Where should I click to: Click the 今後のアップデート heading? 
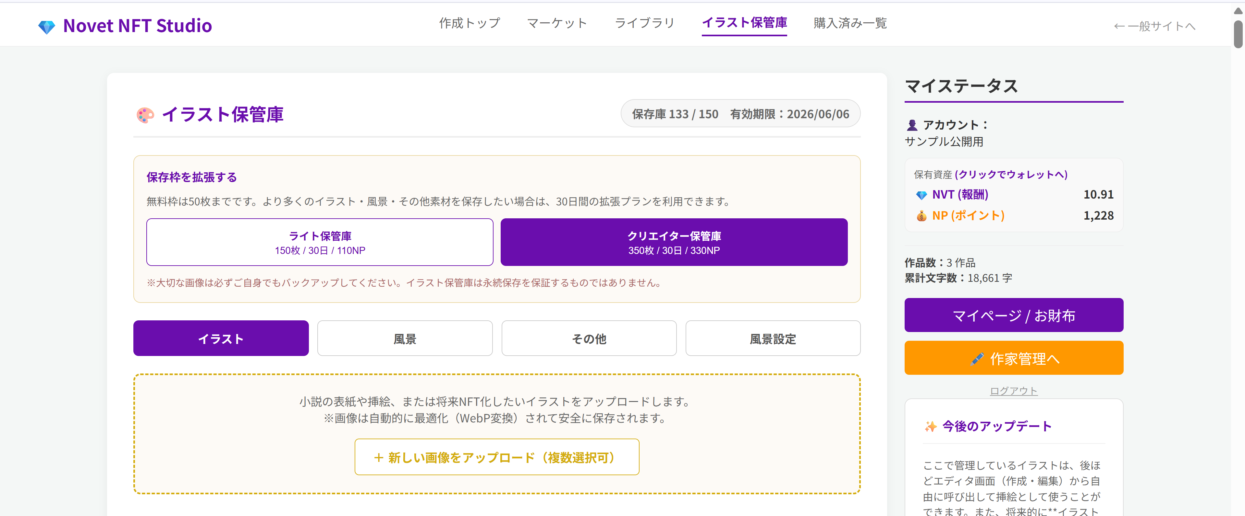[997, 426]
